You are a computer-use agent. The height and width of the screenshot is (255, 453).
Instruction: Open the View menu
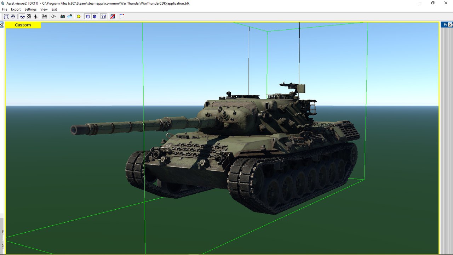[x=44, y=9]
